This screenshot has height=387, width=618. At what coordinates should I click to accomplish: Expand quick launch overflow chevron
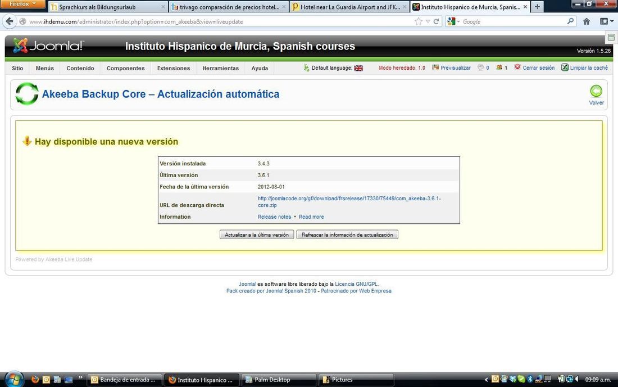click(x=80, y=377)
